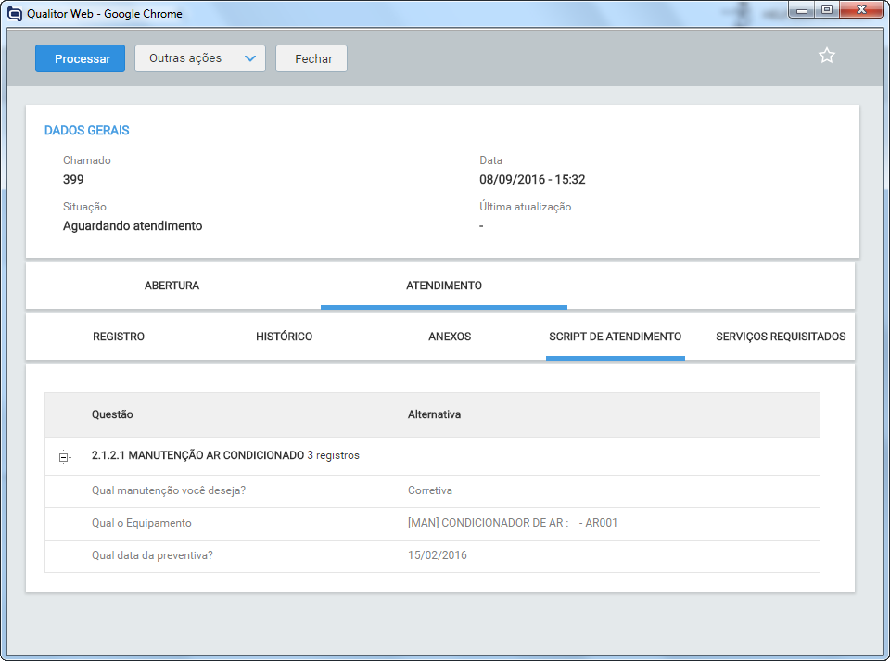Show the Anexos tab
890x662 pixels.
[x=450, y=337]
